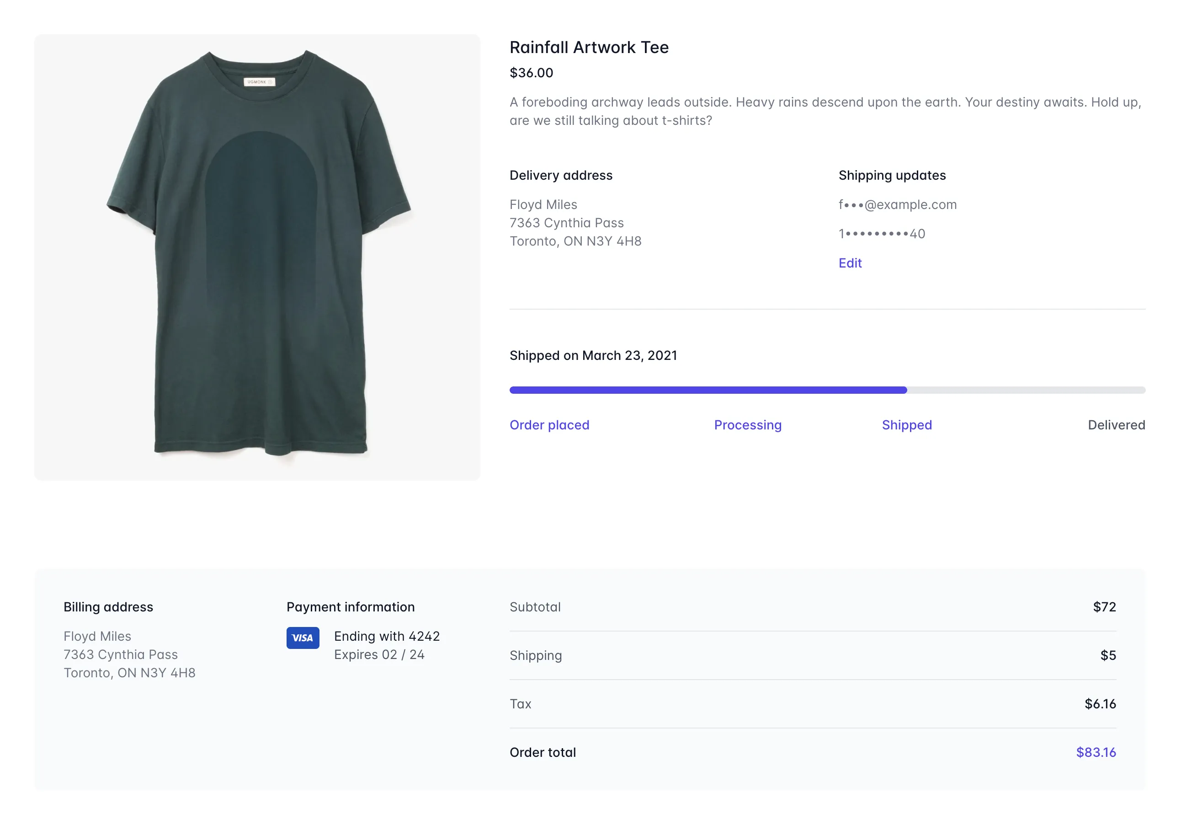
Task: Select the Processing step label
Action: pyautogui.click(x=747, y=425)
